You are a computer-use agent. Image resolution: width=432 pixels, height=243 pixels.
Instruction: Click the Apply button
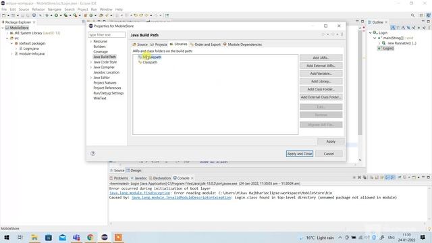point(331,141)
